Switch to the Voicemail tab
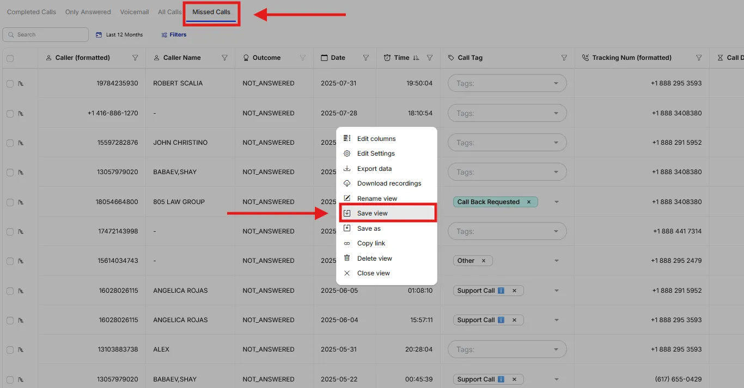This screenshot has width=744, height=388. point(135,12)
